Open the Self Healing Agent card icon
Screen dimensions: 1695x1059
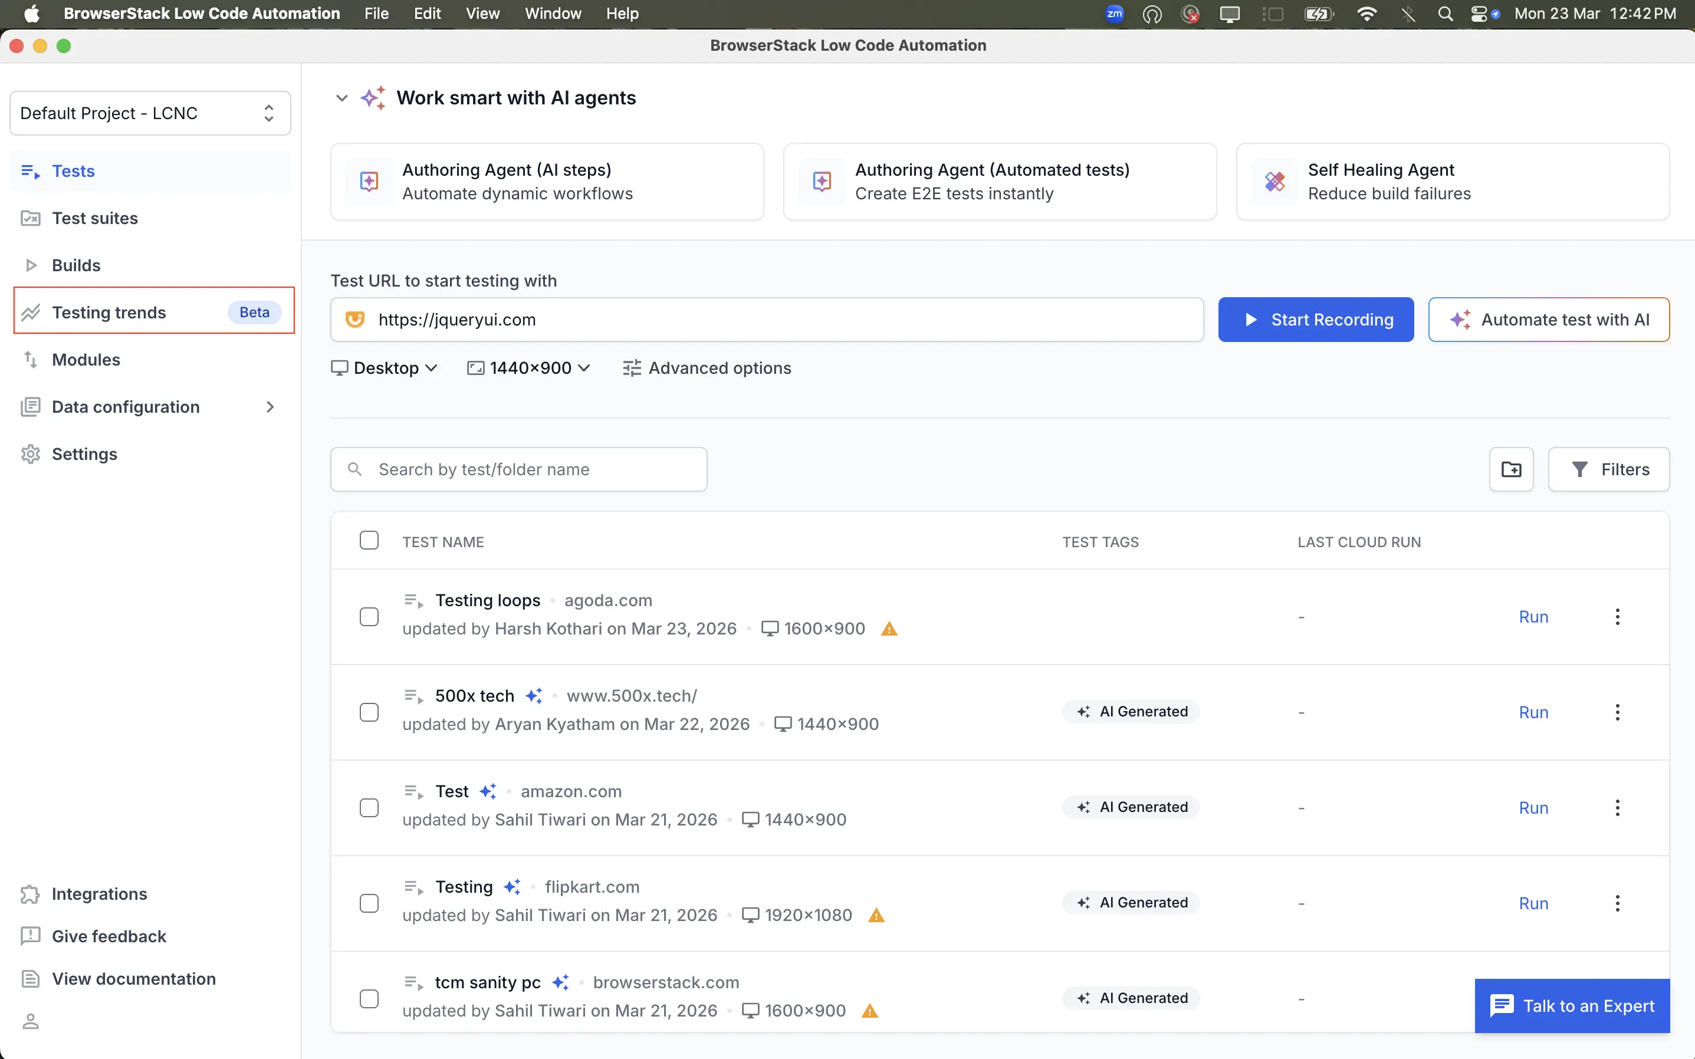point(1274,180)
